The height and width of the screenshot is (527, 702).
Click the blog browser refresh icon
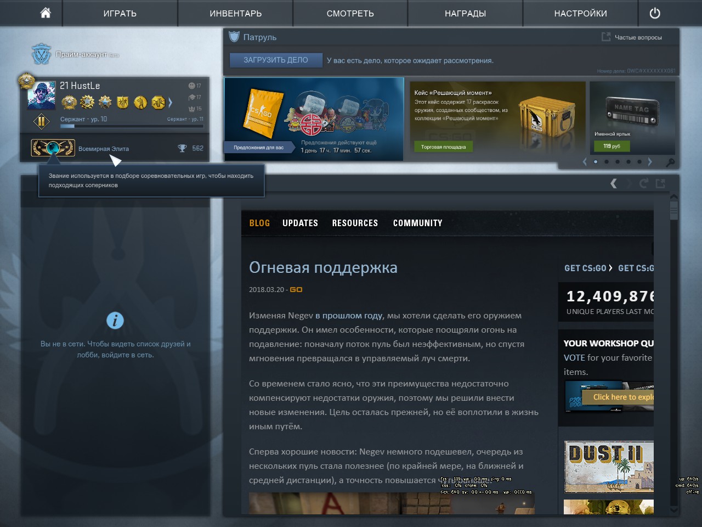click(x=644, y=183)
